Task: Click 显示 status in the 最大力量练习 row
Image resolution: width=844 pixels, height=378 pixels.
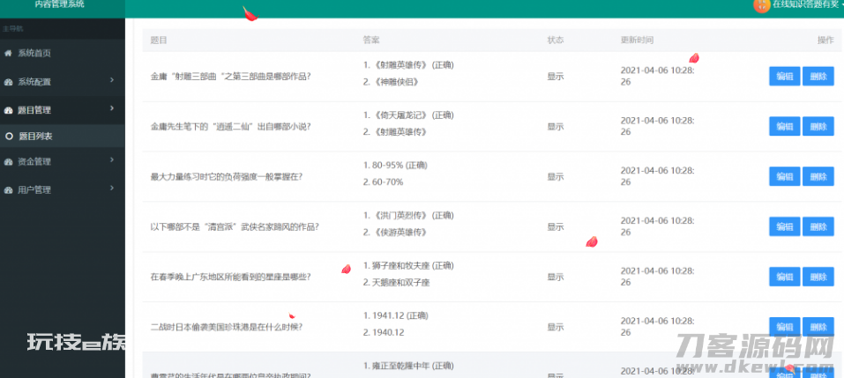Action: 556,176
